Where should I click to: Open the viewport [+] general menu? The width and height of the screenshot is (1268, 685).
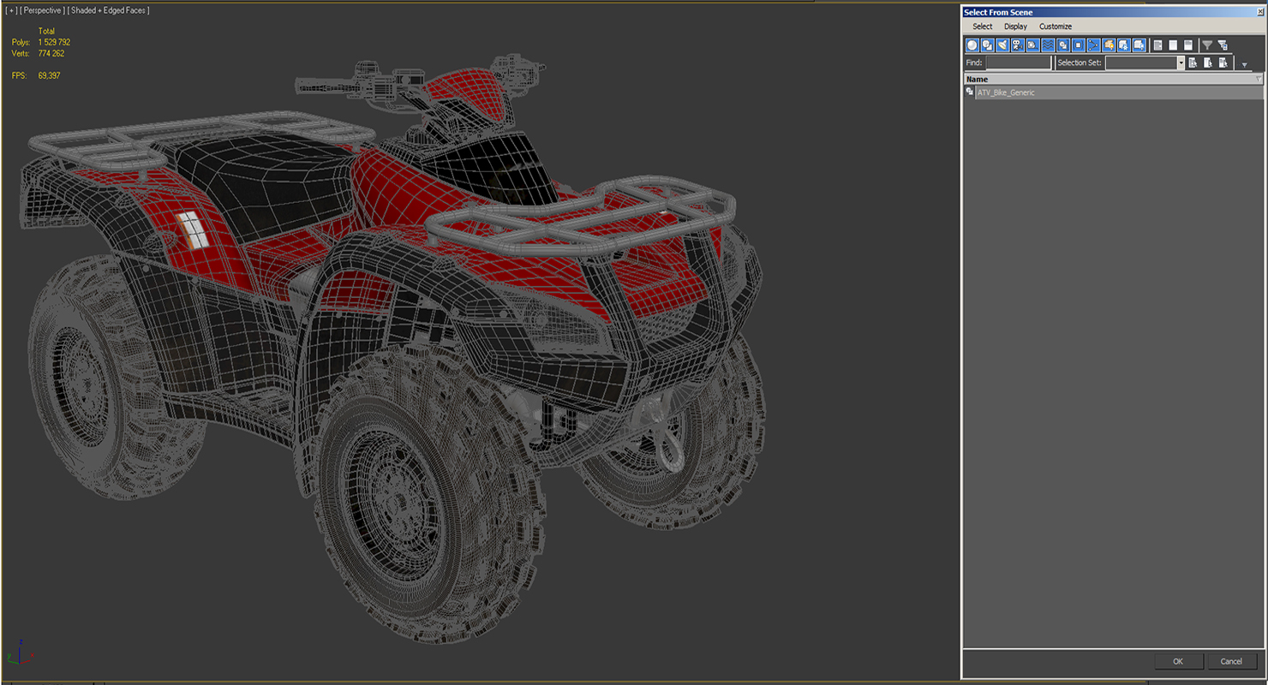coord(11,10)
